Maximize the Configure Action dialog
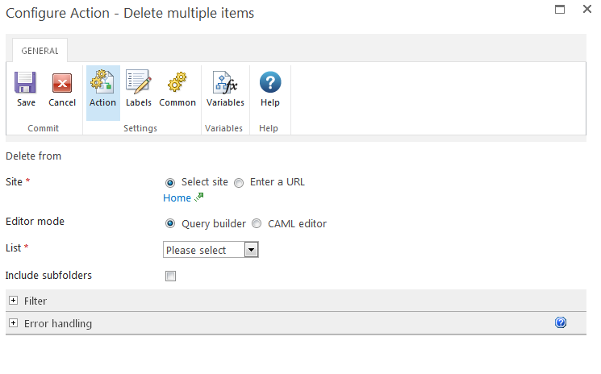The width and height of the screenshot is (601, 374). pyautogui.click(x=559, y=10)
